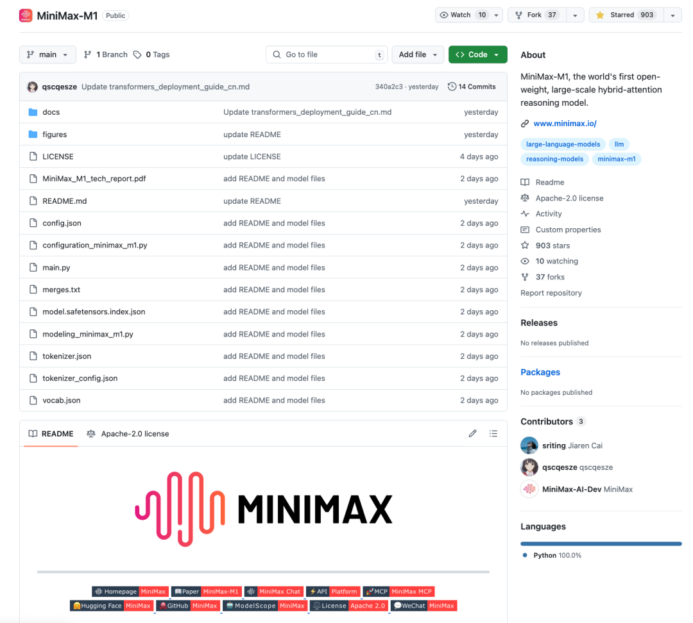Viewport: 693px width, 623px height.
Task: Click the pencil edit README icon
Action: (473, 434)
